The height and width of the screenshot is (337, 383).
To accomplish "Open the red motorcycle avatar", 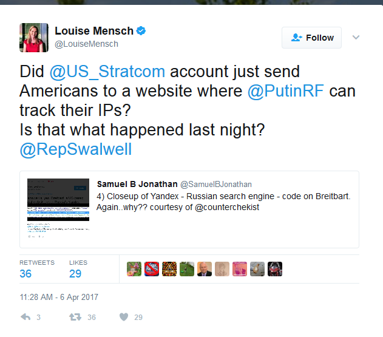I will coord(275,269).
